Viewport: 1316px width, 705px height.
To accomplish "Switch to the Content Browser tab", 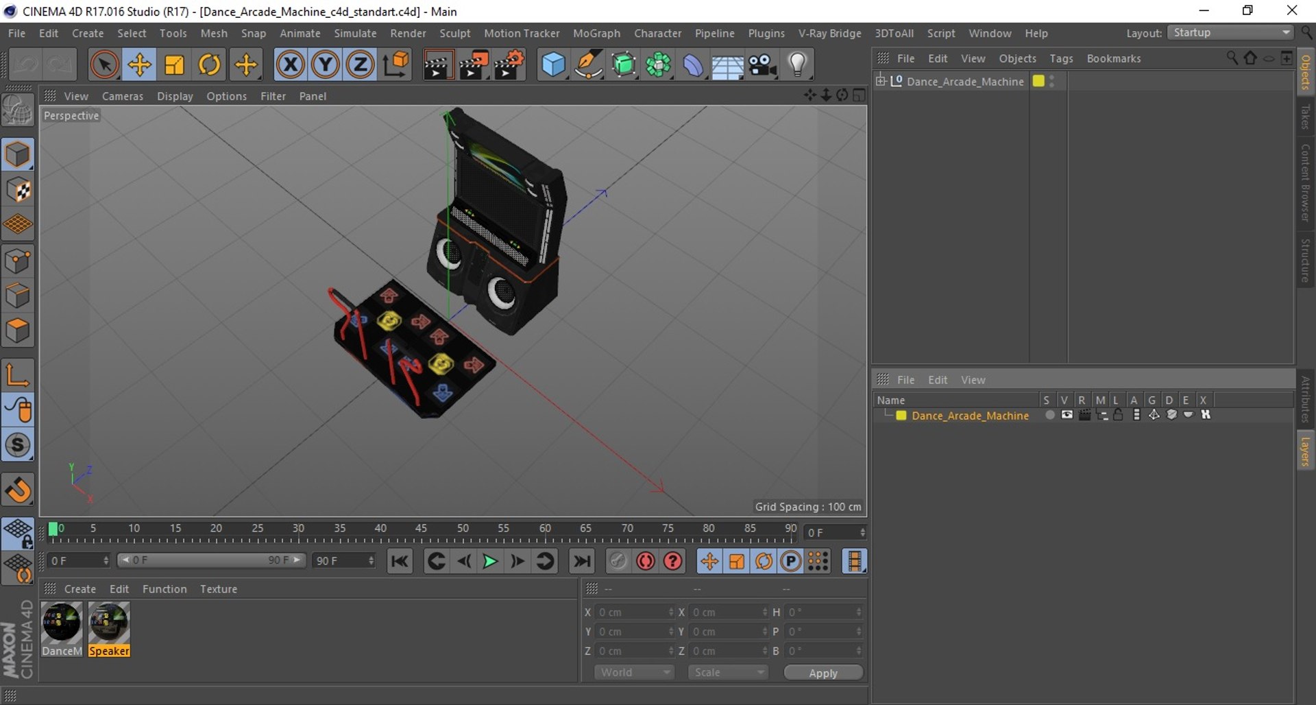I will (1305, 182).
